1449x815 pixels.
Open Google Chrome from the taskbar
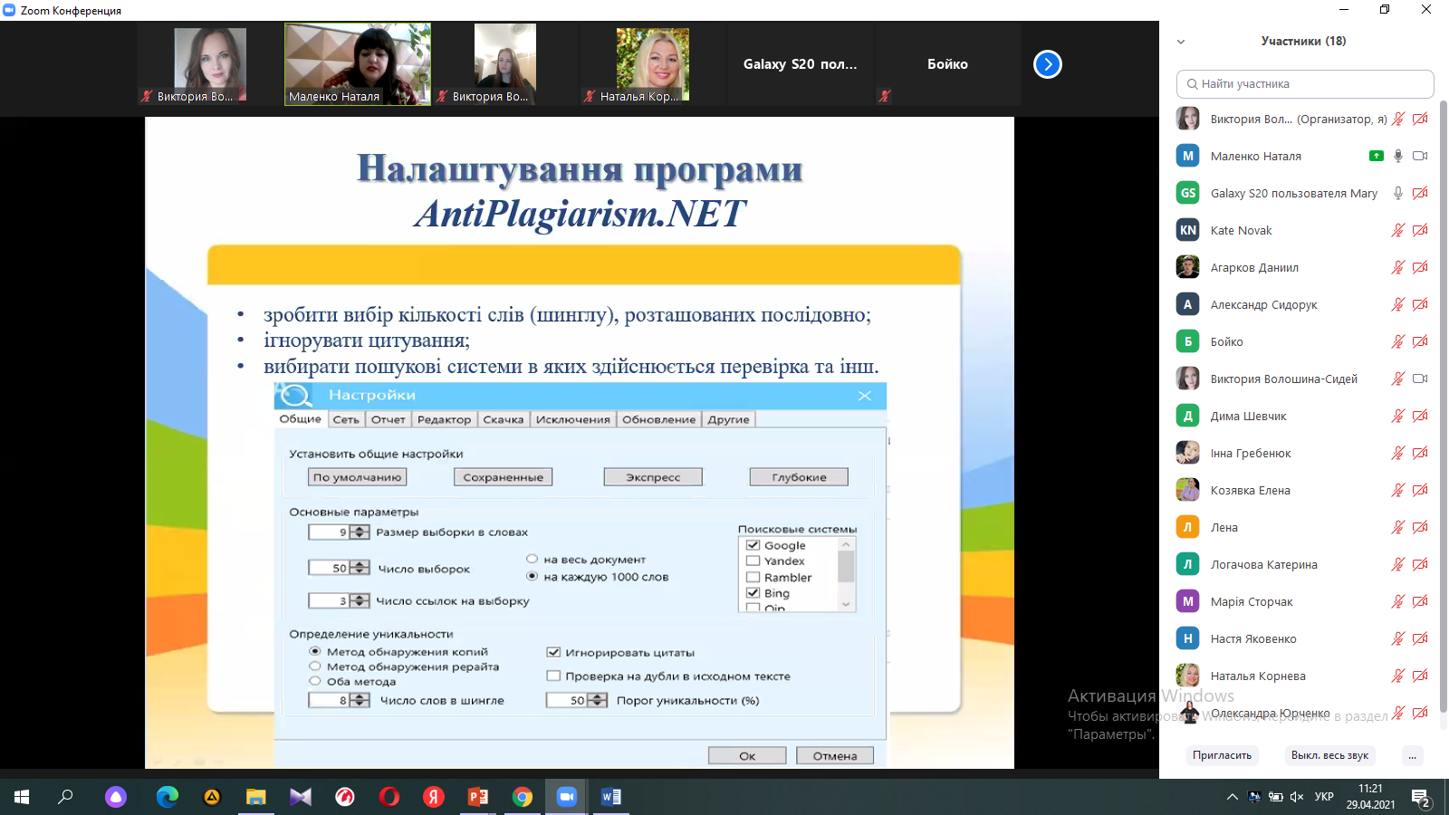523,797
